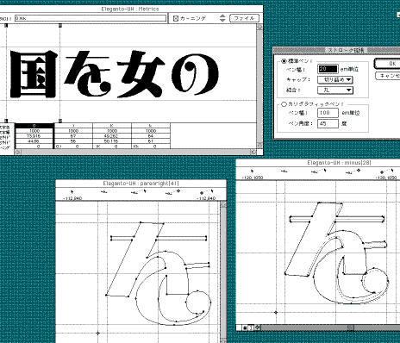Click the point-distance icon in parenright info bar
Image resolution: width=400 pixels, height=343 pixels.
click(103, 192)
